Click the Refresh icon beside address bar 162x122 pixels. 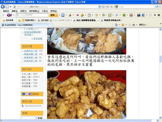point(107,7)
